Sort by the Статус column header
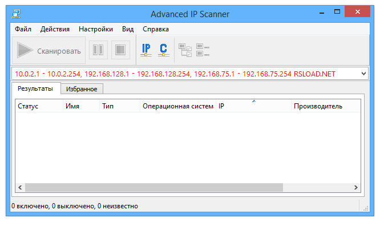Image resolution: width=384 pixels, height=226 pixels. point(39,106)
